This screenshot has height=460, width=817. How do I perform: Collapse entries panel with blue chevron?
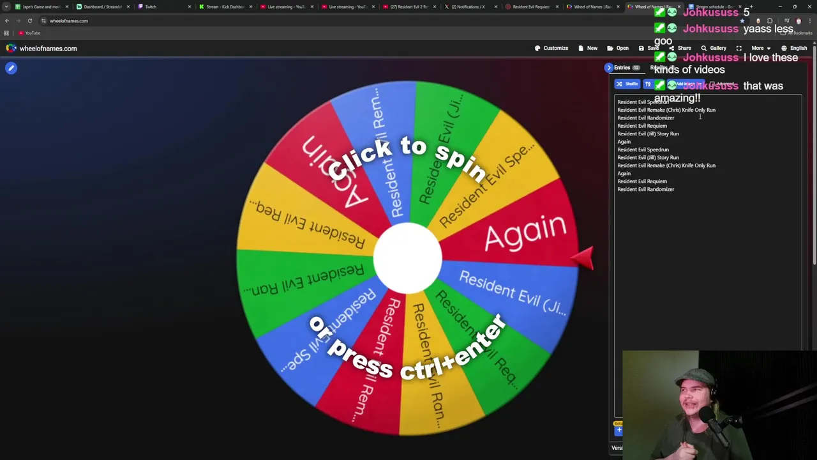coord(608,68)
